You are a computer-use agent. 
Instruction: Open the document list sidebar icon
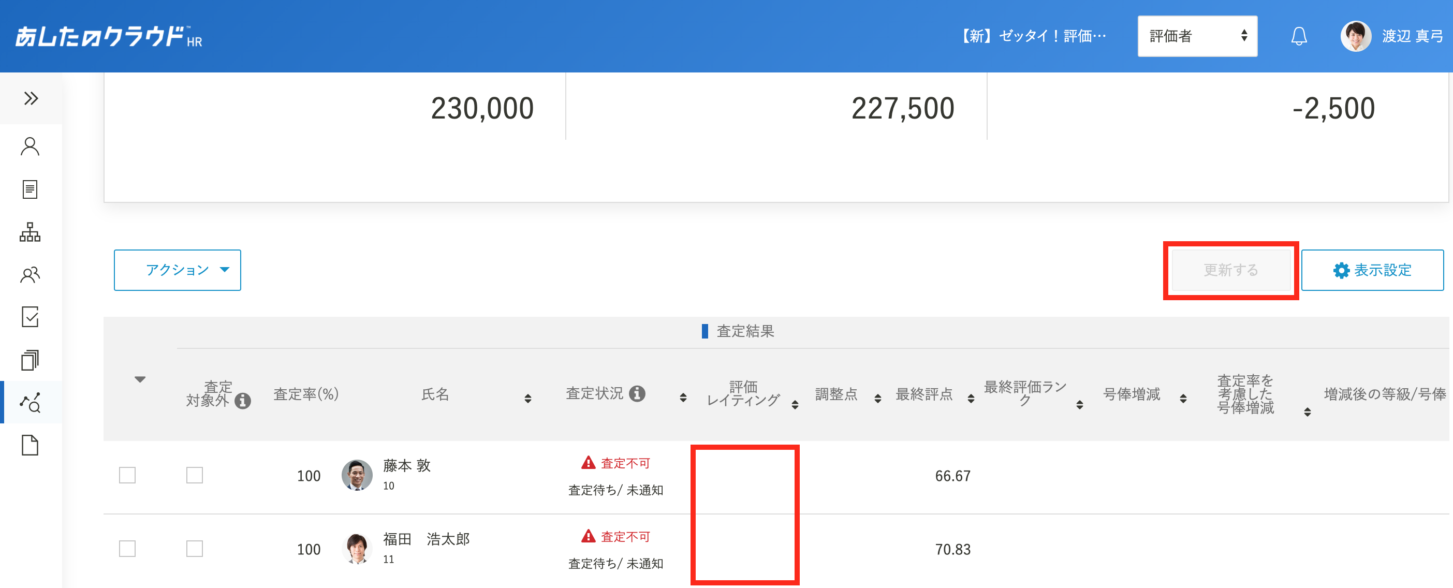click(30, 189)
